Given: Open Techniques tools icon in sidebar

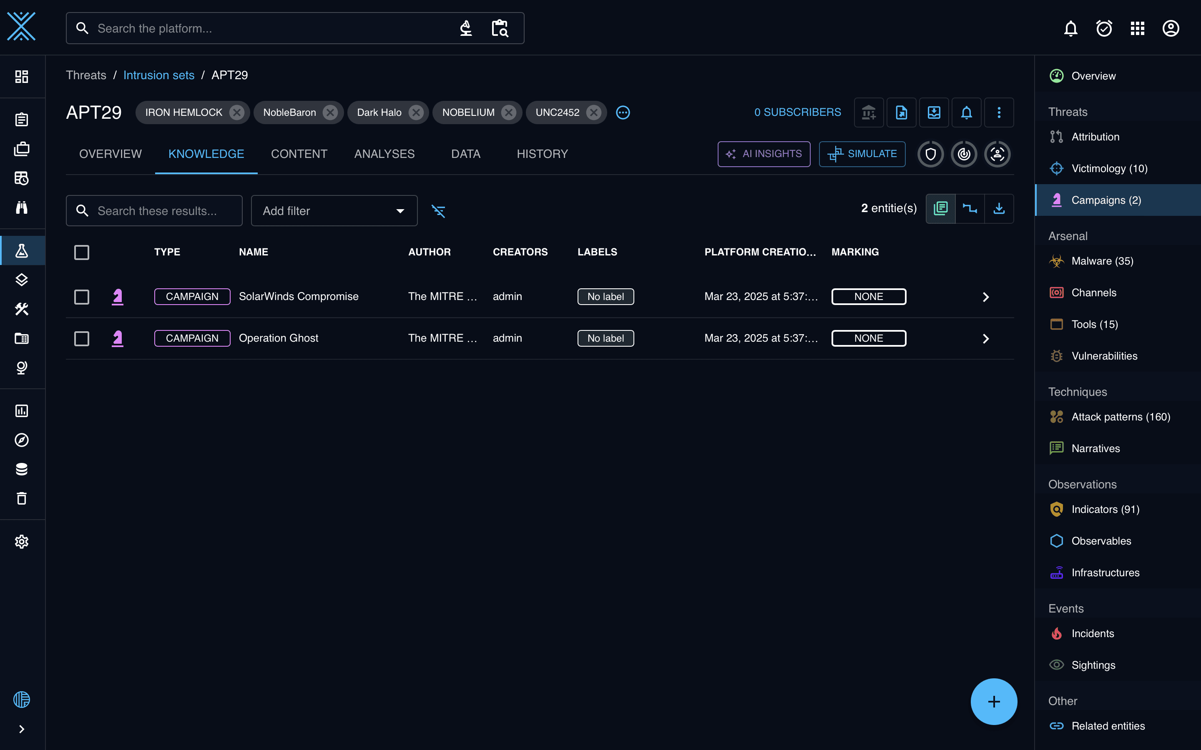Looking at the screenshot, I should click(21, 309).
